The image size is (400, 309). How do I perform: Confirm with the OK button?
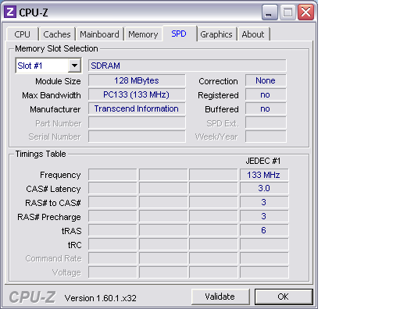coord(284,297)
